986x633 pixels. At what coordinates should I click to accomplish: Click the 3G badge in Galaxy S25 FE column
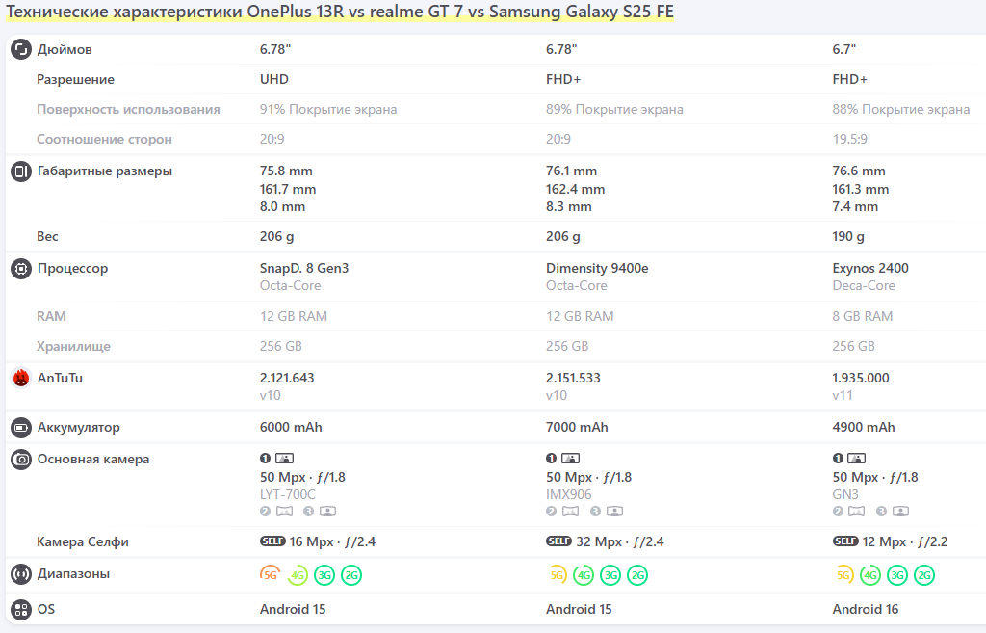(897, 574)
